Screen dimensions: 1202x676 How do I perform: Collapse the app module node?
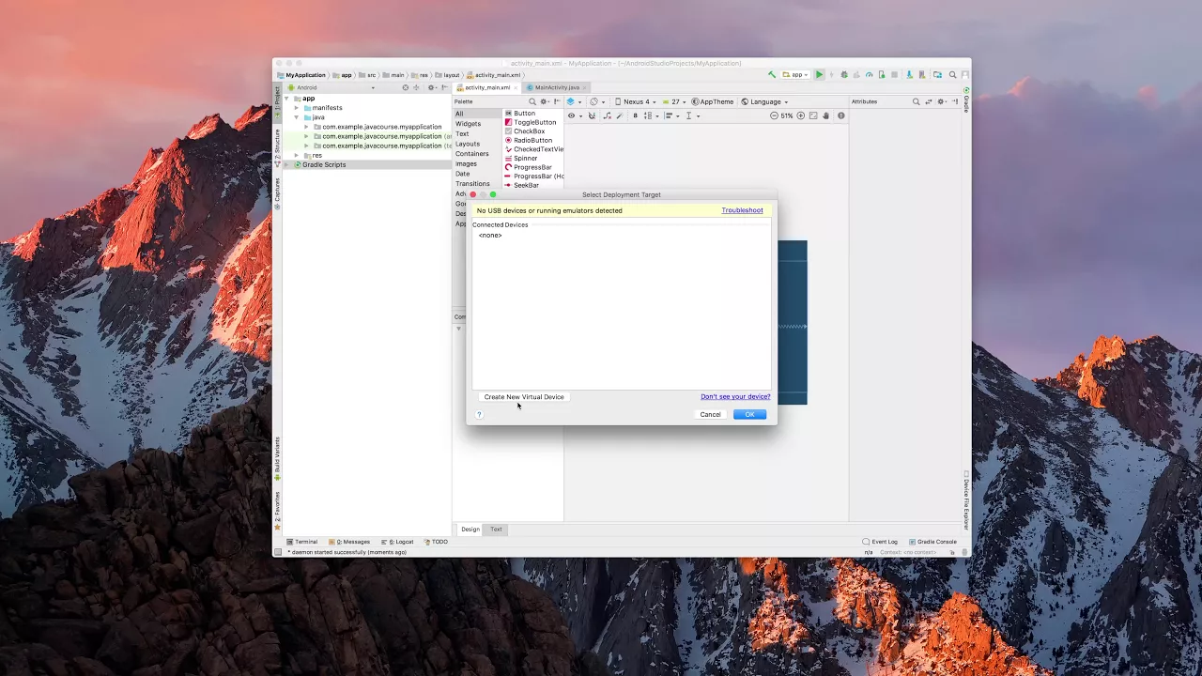(x=287, y=99)
